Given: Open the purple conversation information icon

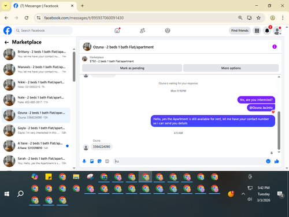Looking at the screenshot, I should coord(275,47).
